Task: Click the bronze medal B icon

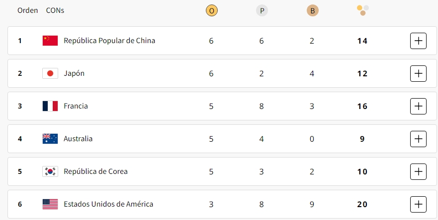Action: pyautogui.click(x=312, y=10)
